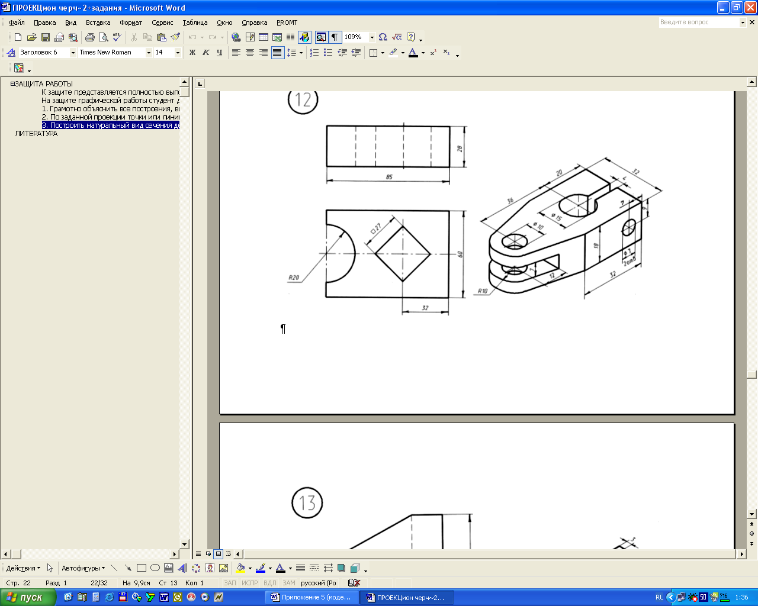Switch to Приложение 5 taskbar window

[312, 597]
